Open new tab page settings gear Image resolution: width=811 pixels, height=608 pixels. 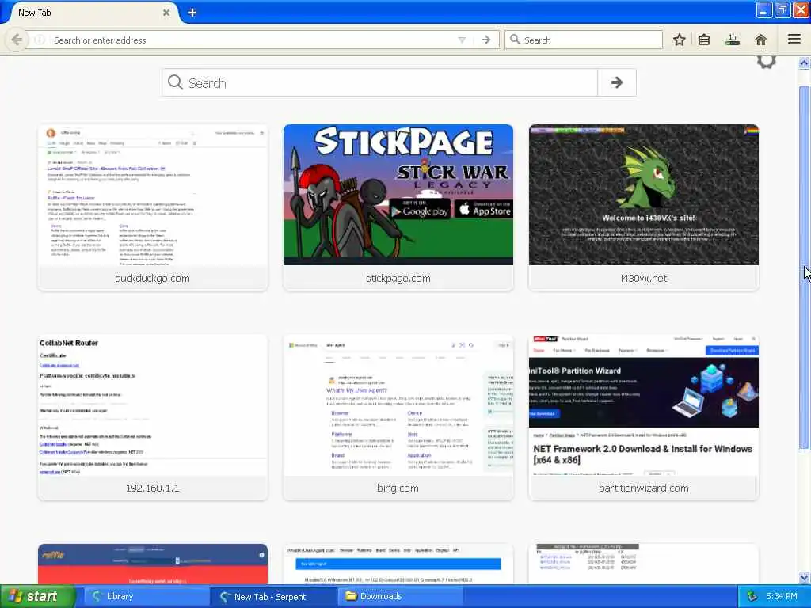[x=767, y=62]
